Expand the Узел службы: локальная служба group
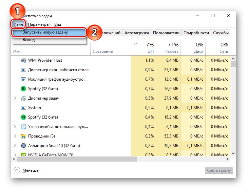Image resolution: width=247 pixels, height=189 pixels. tap(15, 127)
